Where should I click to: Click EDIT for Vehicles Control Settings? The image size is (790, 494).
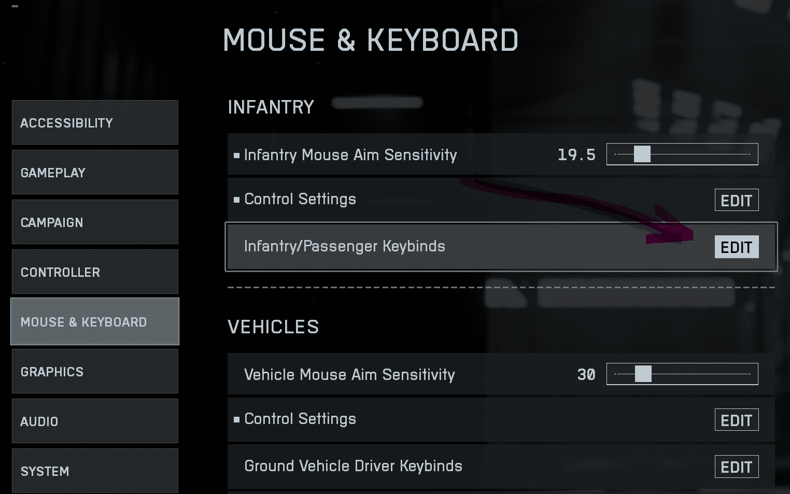point(736,420)
